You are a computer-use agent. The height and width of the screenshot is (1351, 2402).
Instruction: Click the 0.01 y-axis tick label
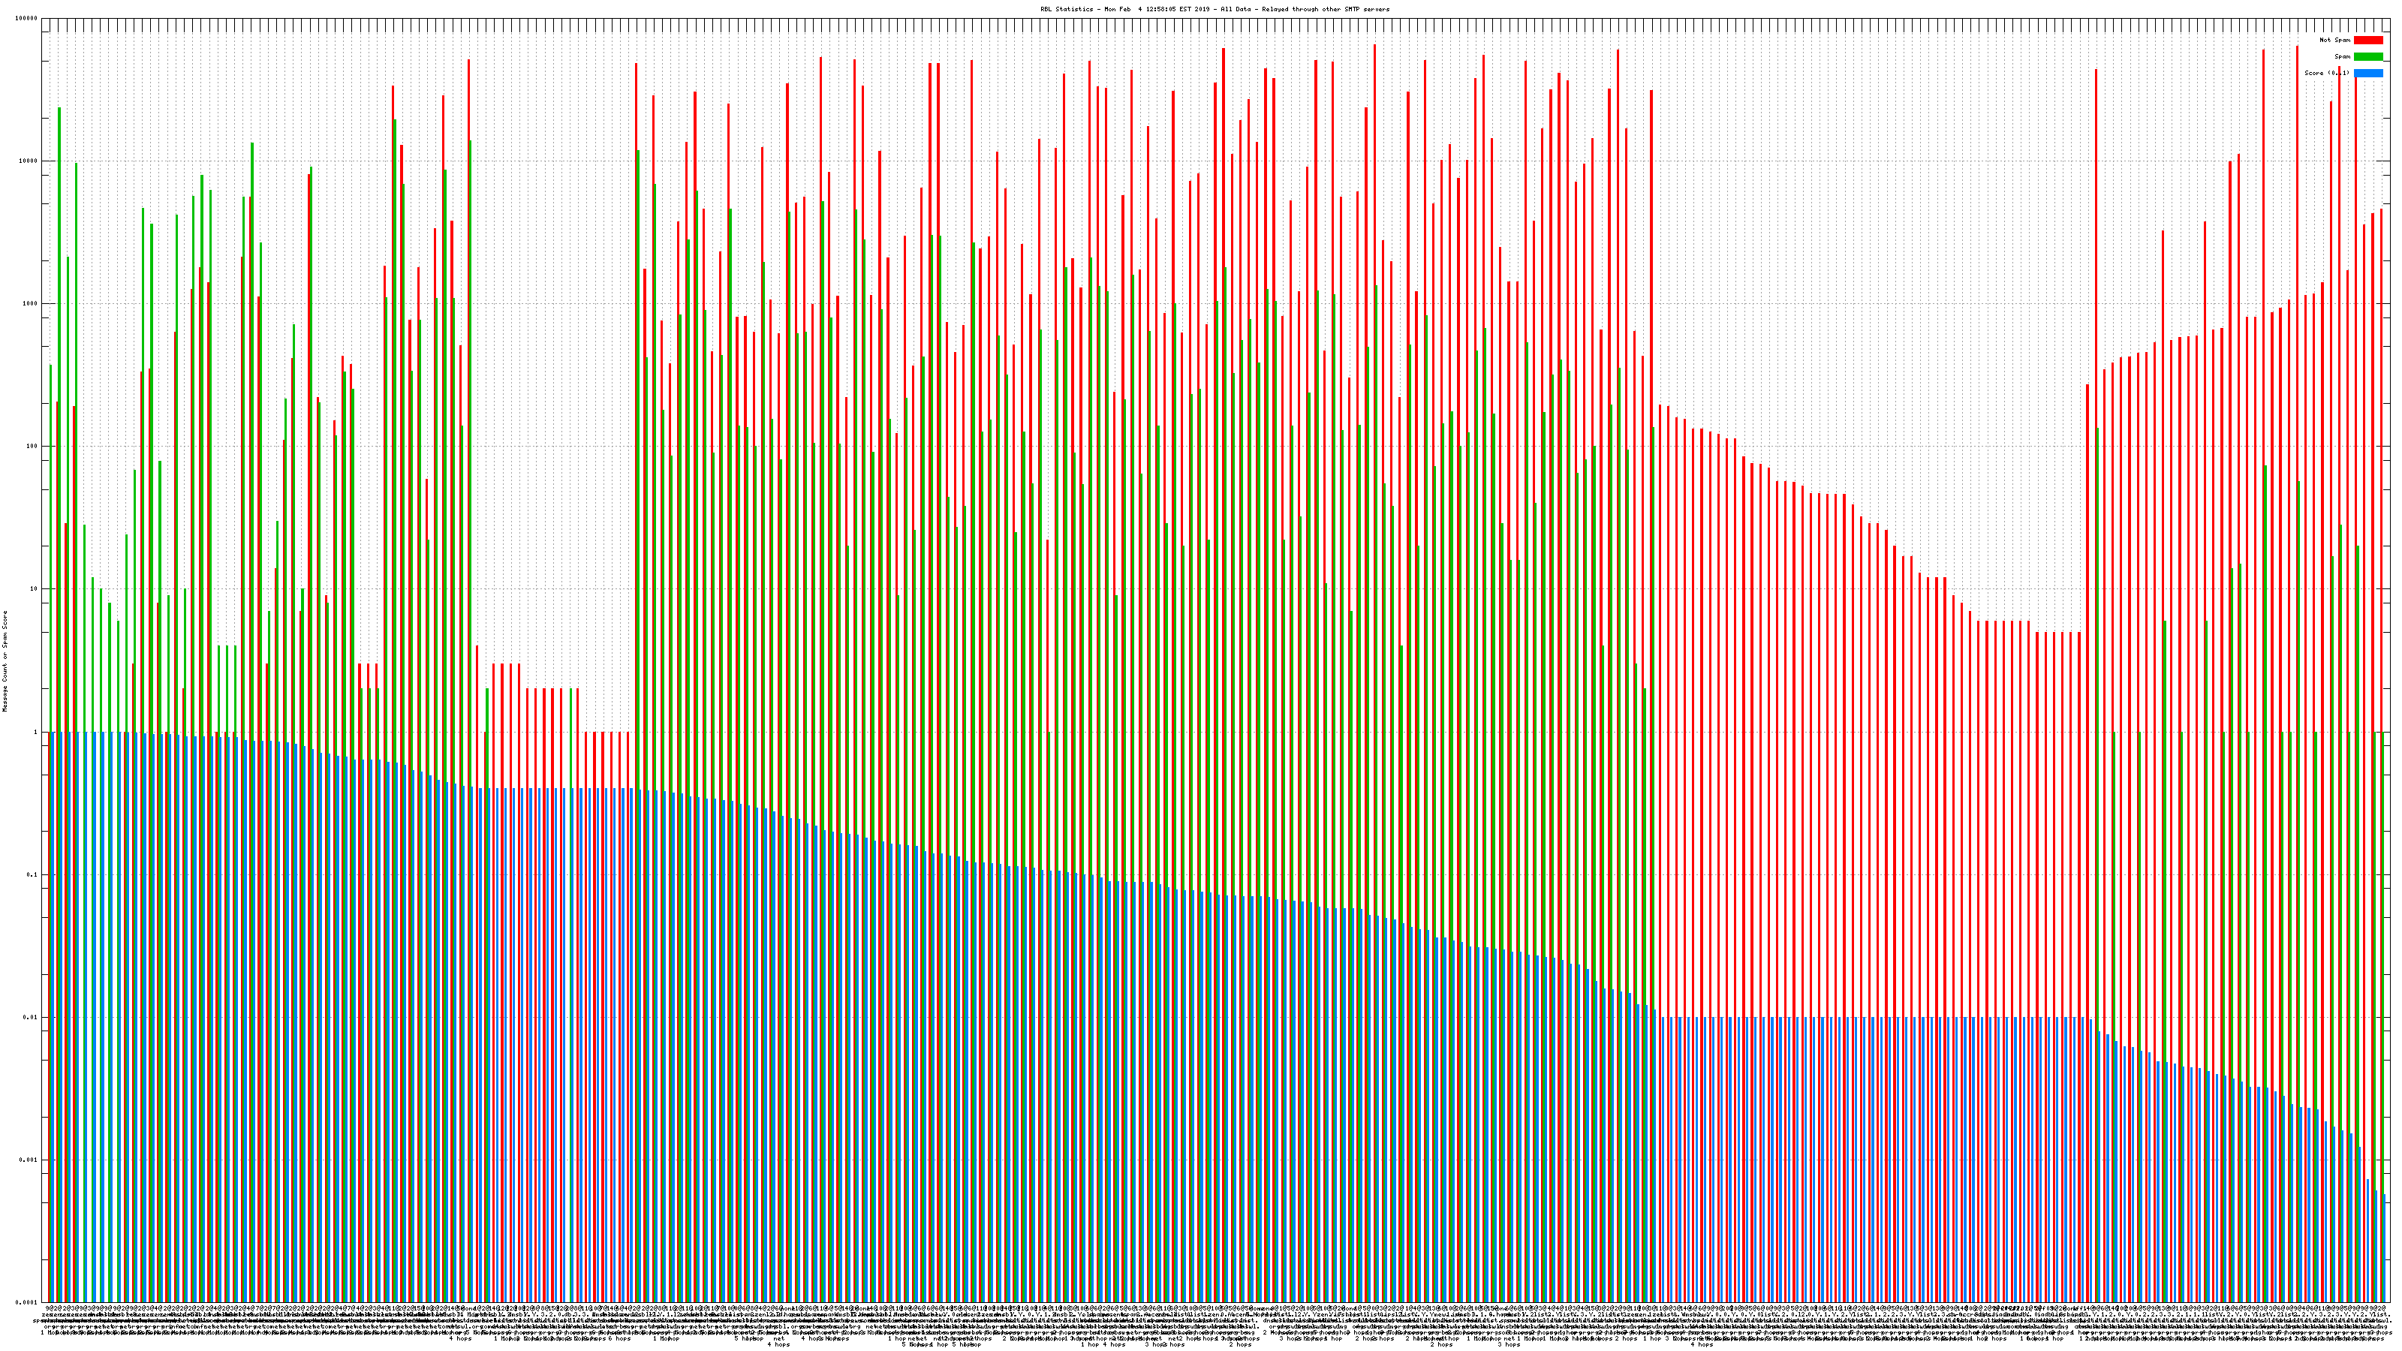point(31,1017)
